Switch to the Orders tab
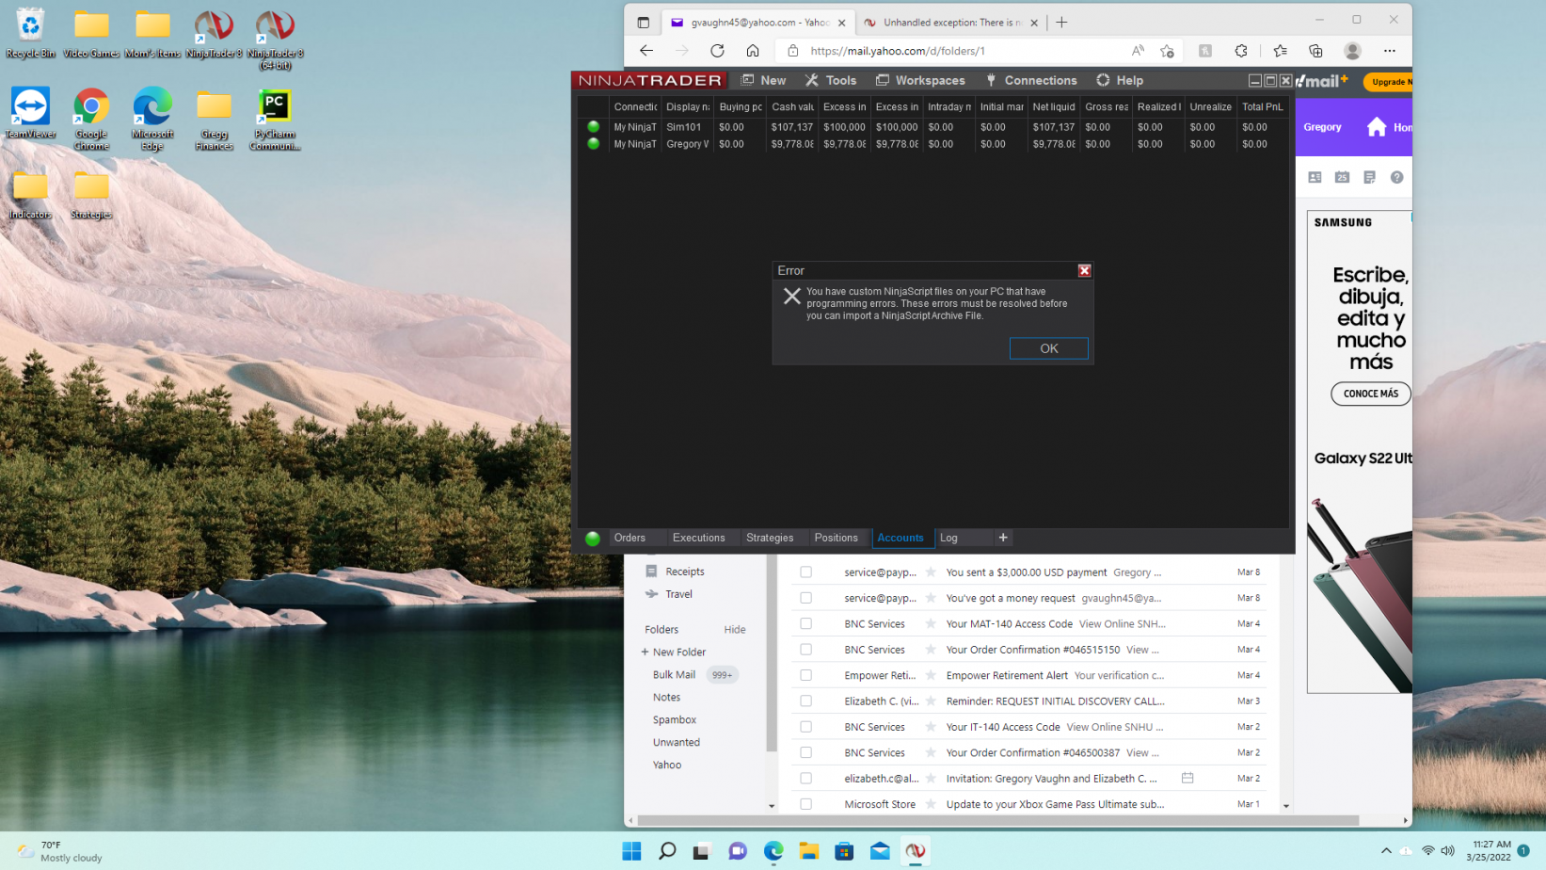The image size is (1546, 870). click(x=630, y=538)
